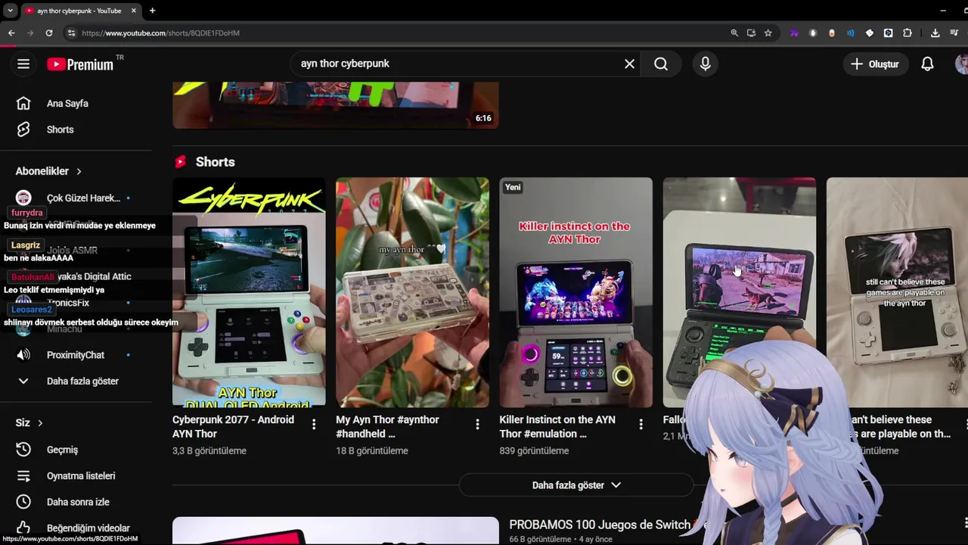Clear the search box with X

pos(629,64)
